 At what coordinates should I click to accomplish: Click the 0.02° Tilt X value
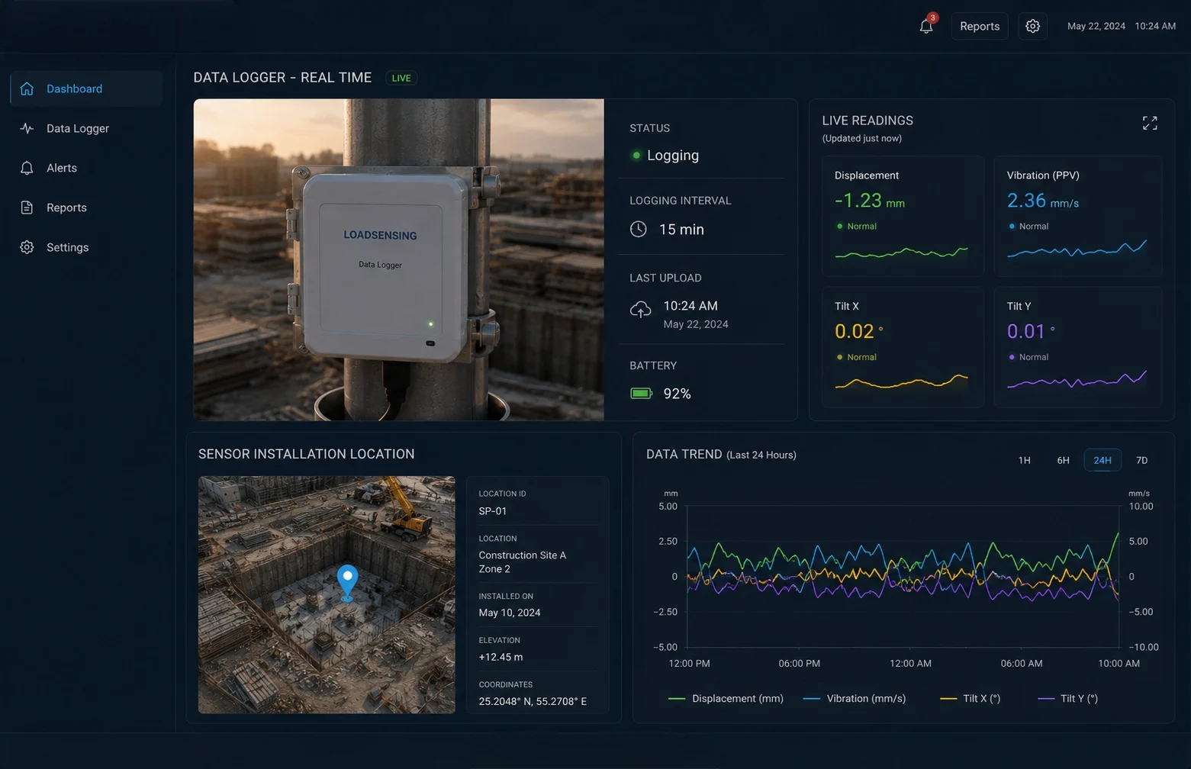pos(859,331)
